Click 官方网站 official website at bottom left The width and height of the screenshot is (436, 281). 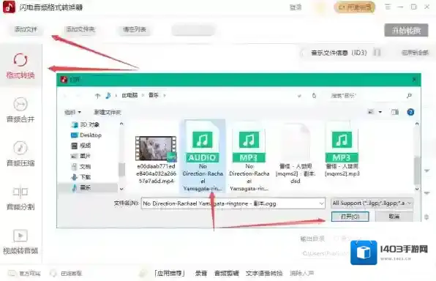pyautogui.click(x=25, y=274)
